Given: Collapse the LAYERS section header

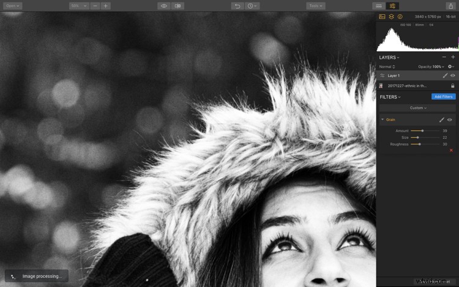Looking at the screenshot, I should [x=389, y=58].
